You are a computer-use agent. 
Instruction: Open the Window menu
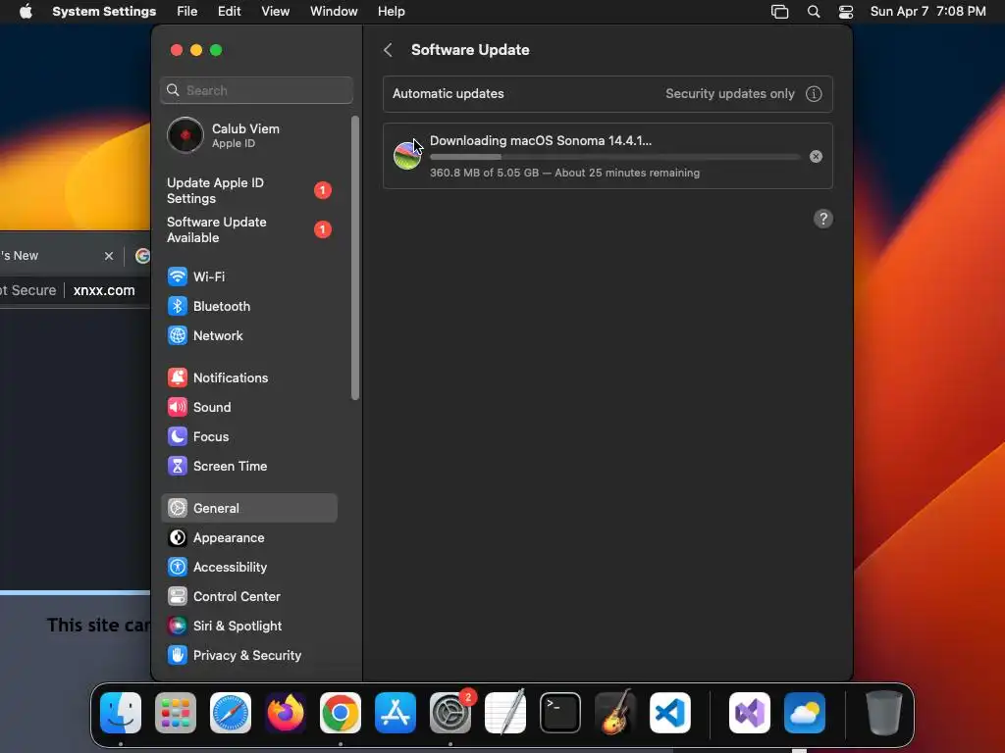tap(334, 12)
